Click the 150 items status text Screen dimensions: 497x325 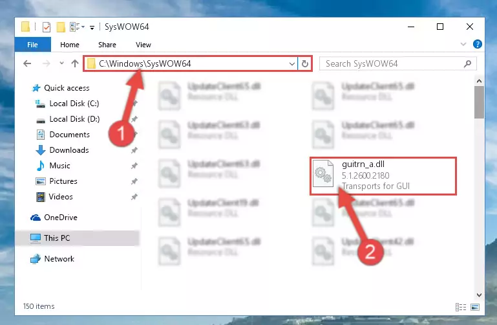coord(39,306)
